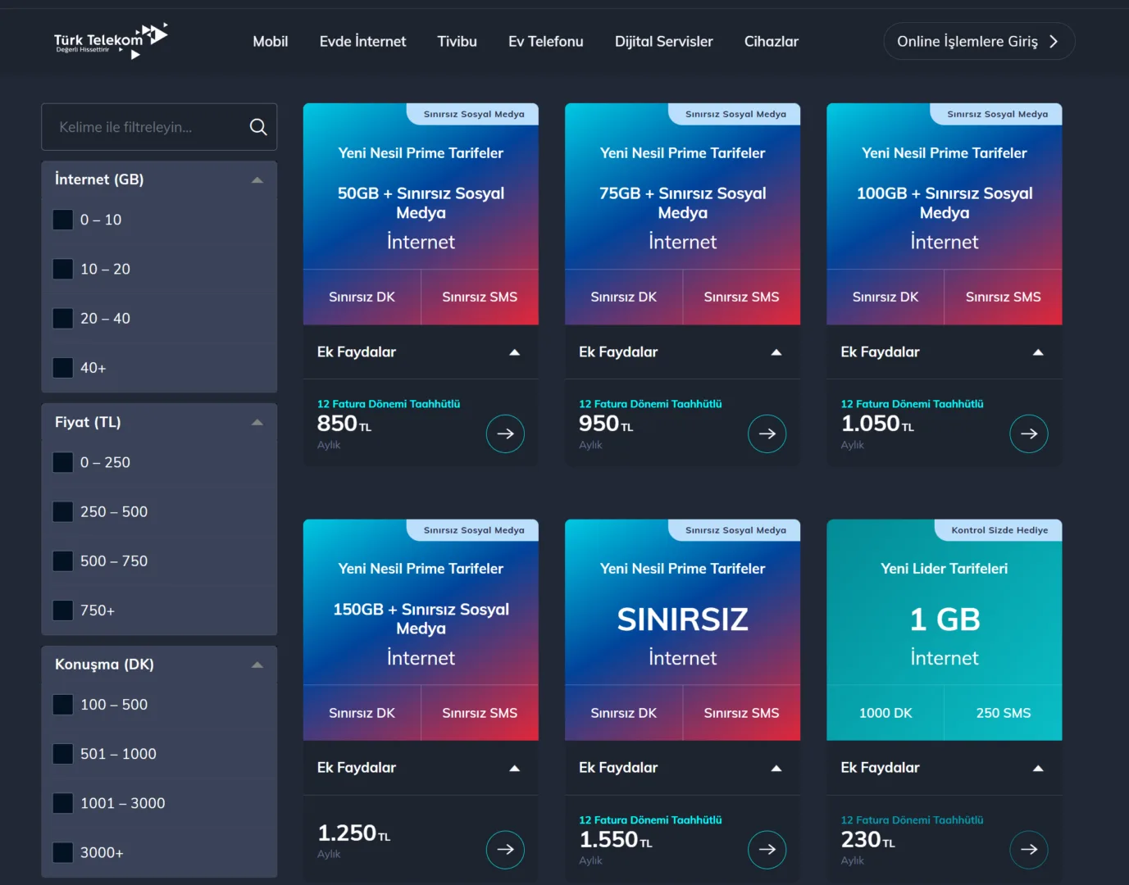Click the search magnifier icon in filter box
The height and width of the screenshot is (885, 1129).
tap(258, 127)
